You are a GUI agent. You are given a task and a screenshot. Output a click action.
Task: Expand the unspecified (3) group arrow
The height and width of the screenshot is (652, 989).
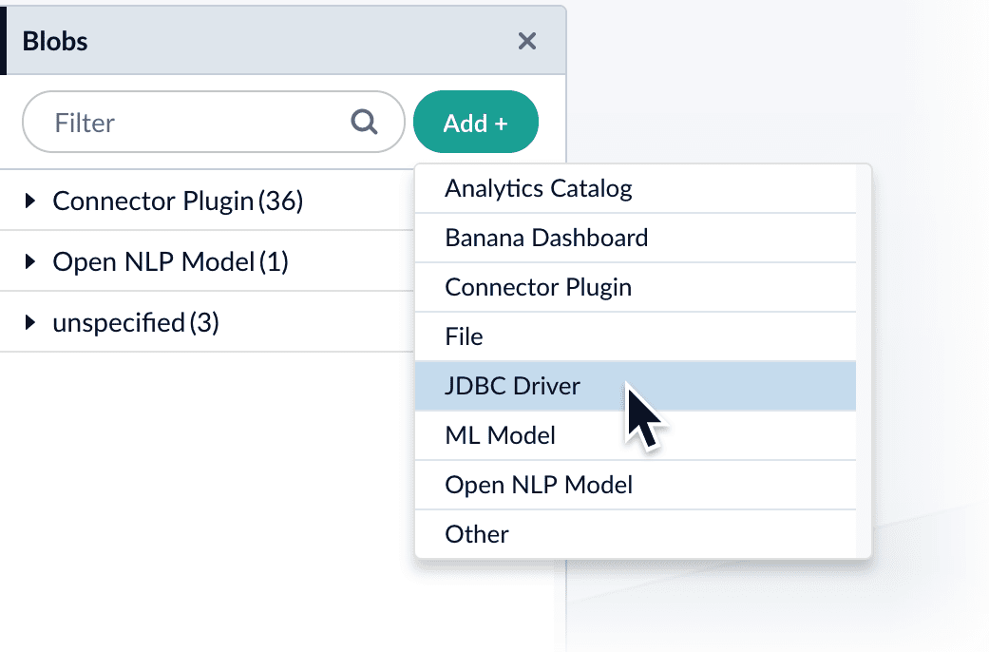(29, 322)
